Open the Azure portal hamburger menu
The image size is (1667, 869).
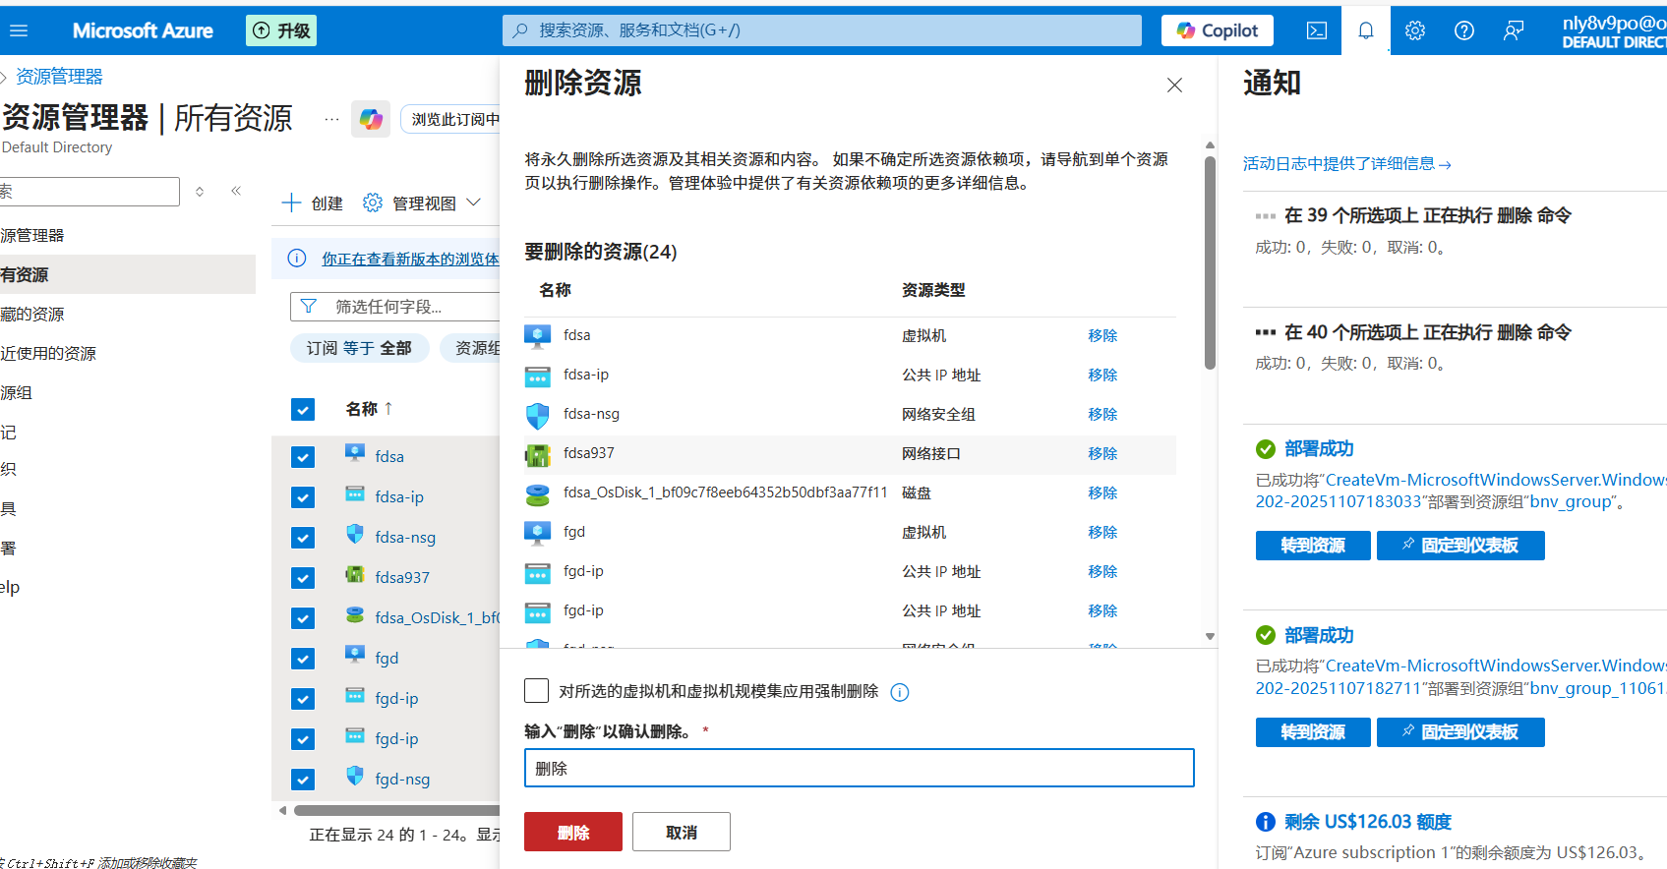pos(19,30)
